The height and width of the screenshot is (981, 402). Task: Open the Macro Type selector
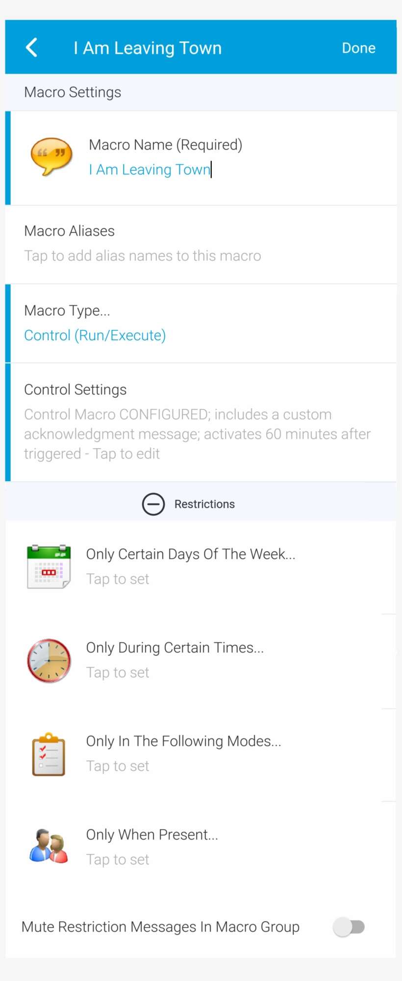click(x=67, y=310)
